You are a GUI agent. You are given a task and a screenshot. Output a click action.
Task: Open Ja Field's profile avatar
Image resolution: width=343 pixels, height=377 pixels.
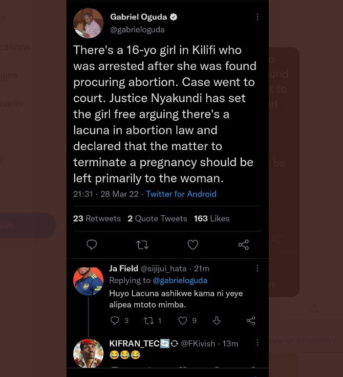(x=88, y=281)
